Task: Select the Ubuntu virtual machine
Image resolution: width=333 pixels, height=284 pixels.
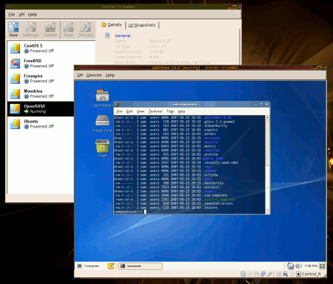Action: 41,124
